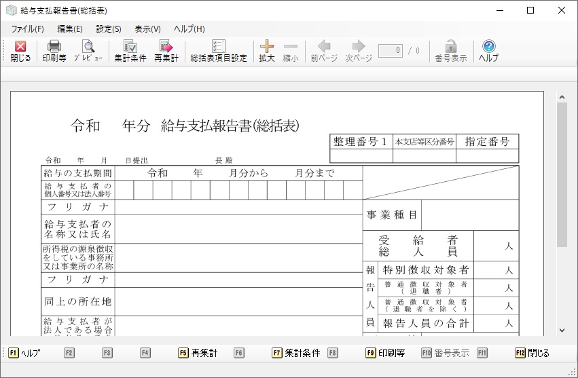Viewport: 578px width, 378px height.
Task: Click the page number input field
Action: (391, 50)
